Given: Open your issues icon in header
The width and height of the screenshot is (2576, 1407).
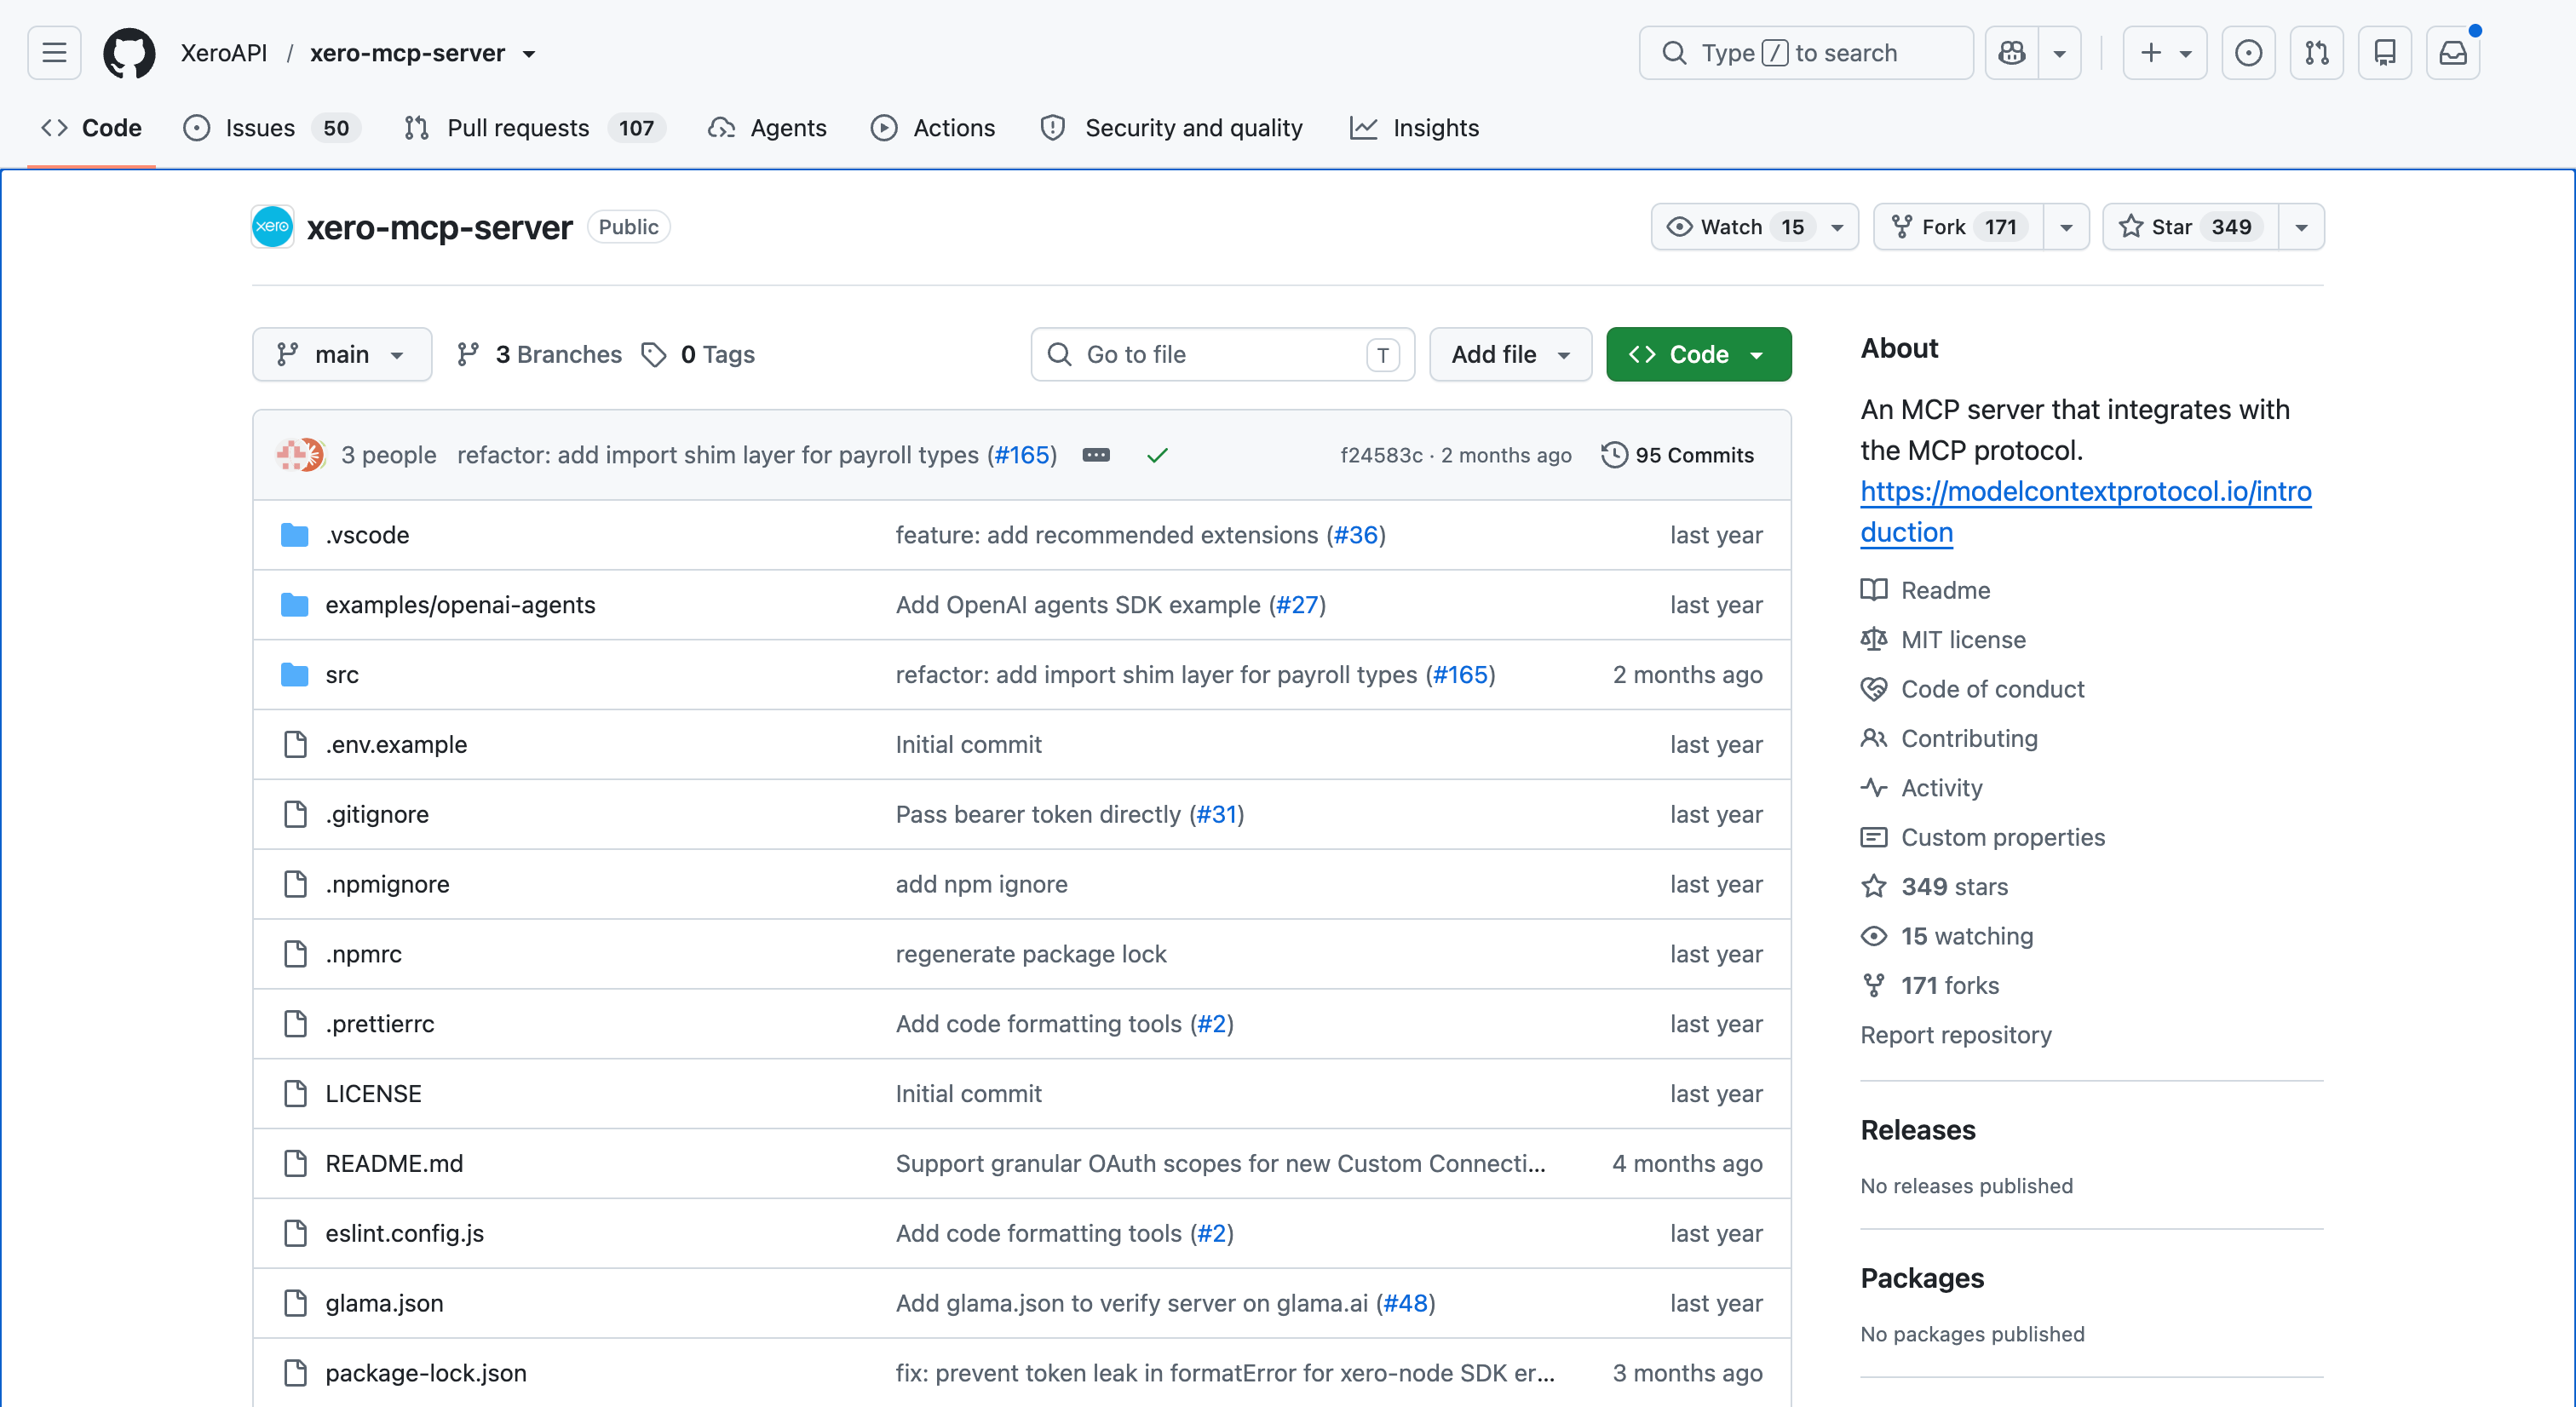Looking at the screenshot, I should [2249, 52].
